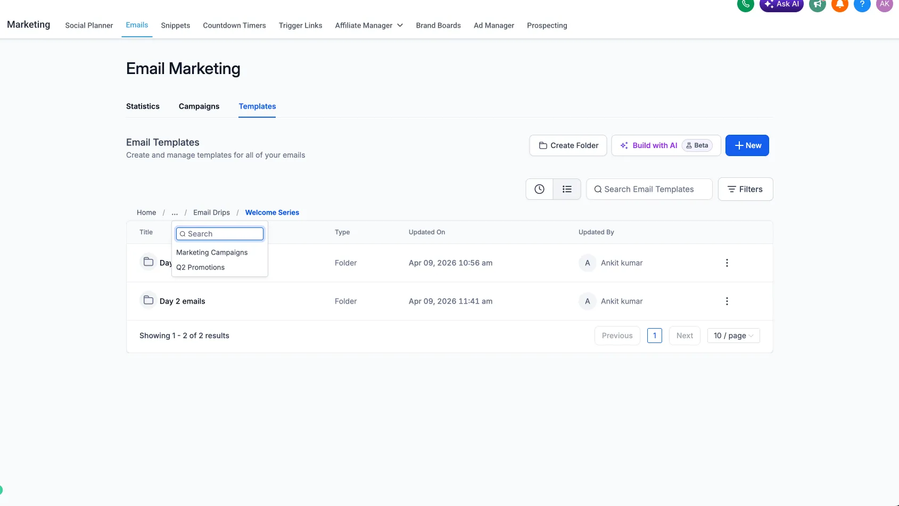Click the blue help question mark icon

click(x=862, y=5)
